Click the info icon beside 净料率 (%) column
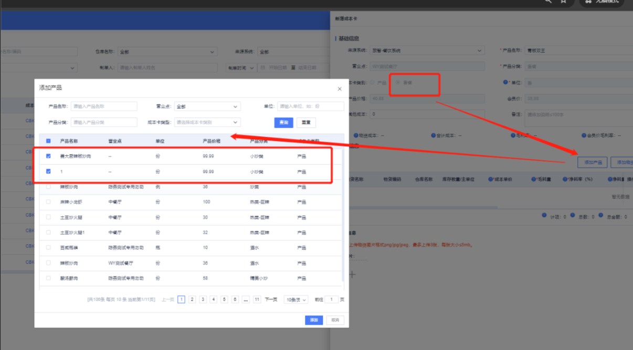This screenshot has height=350, width=633. (x=565, y=179)
